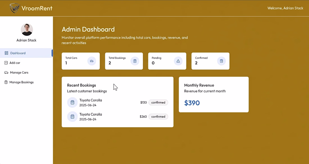Click Latest customer bookings subtitle
309x164 pixels.
click(x=87, y=91)
